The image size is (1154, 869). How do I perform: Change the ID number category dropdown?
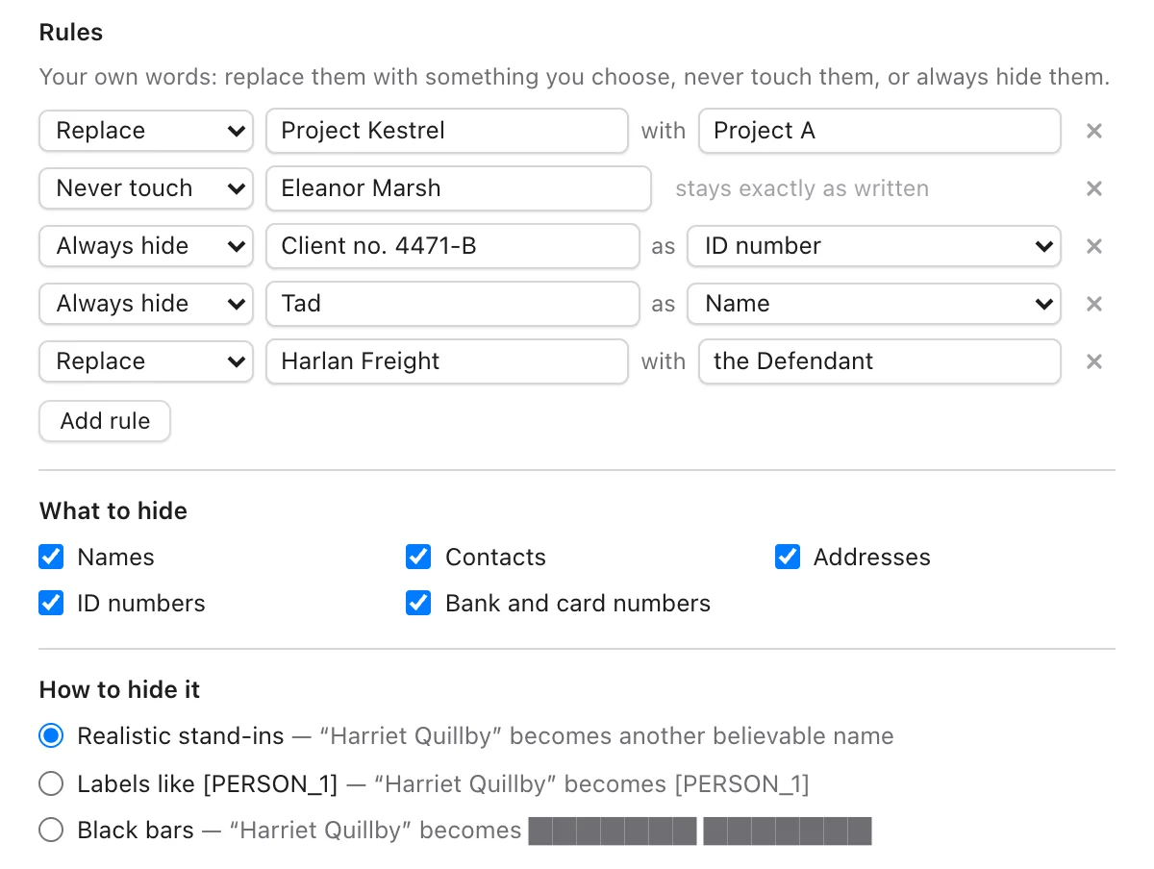(874, 246)
